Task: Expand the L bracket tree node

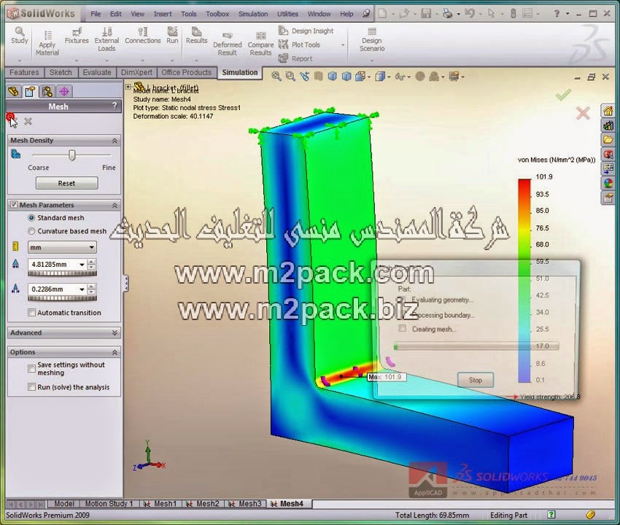Action: tap(128, 87)
